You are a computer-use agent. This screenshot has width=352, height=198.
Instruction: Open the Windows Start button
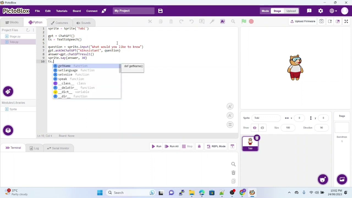[100, 193]
